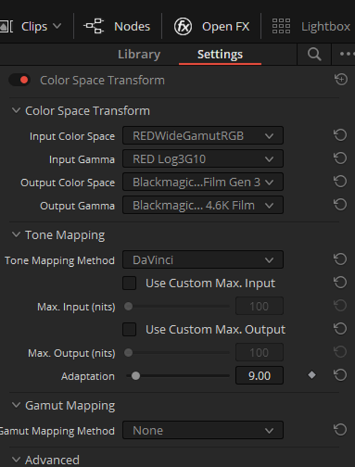Click the Adaptation label text
Screen dimensions: 355x467
tap(88, 377)
